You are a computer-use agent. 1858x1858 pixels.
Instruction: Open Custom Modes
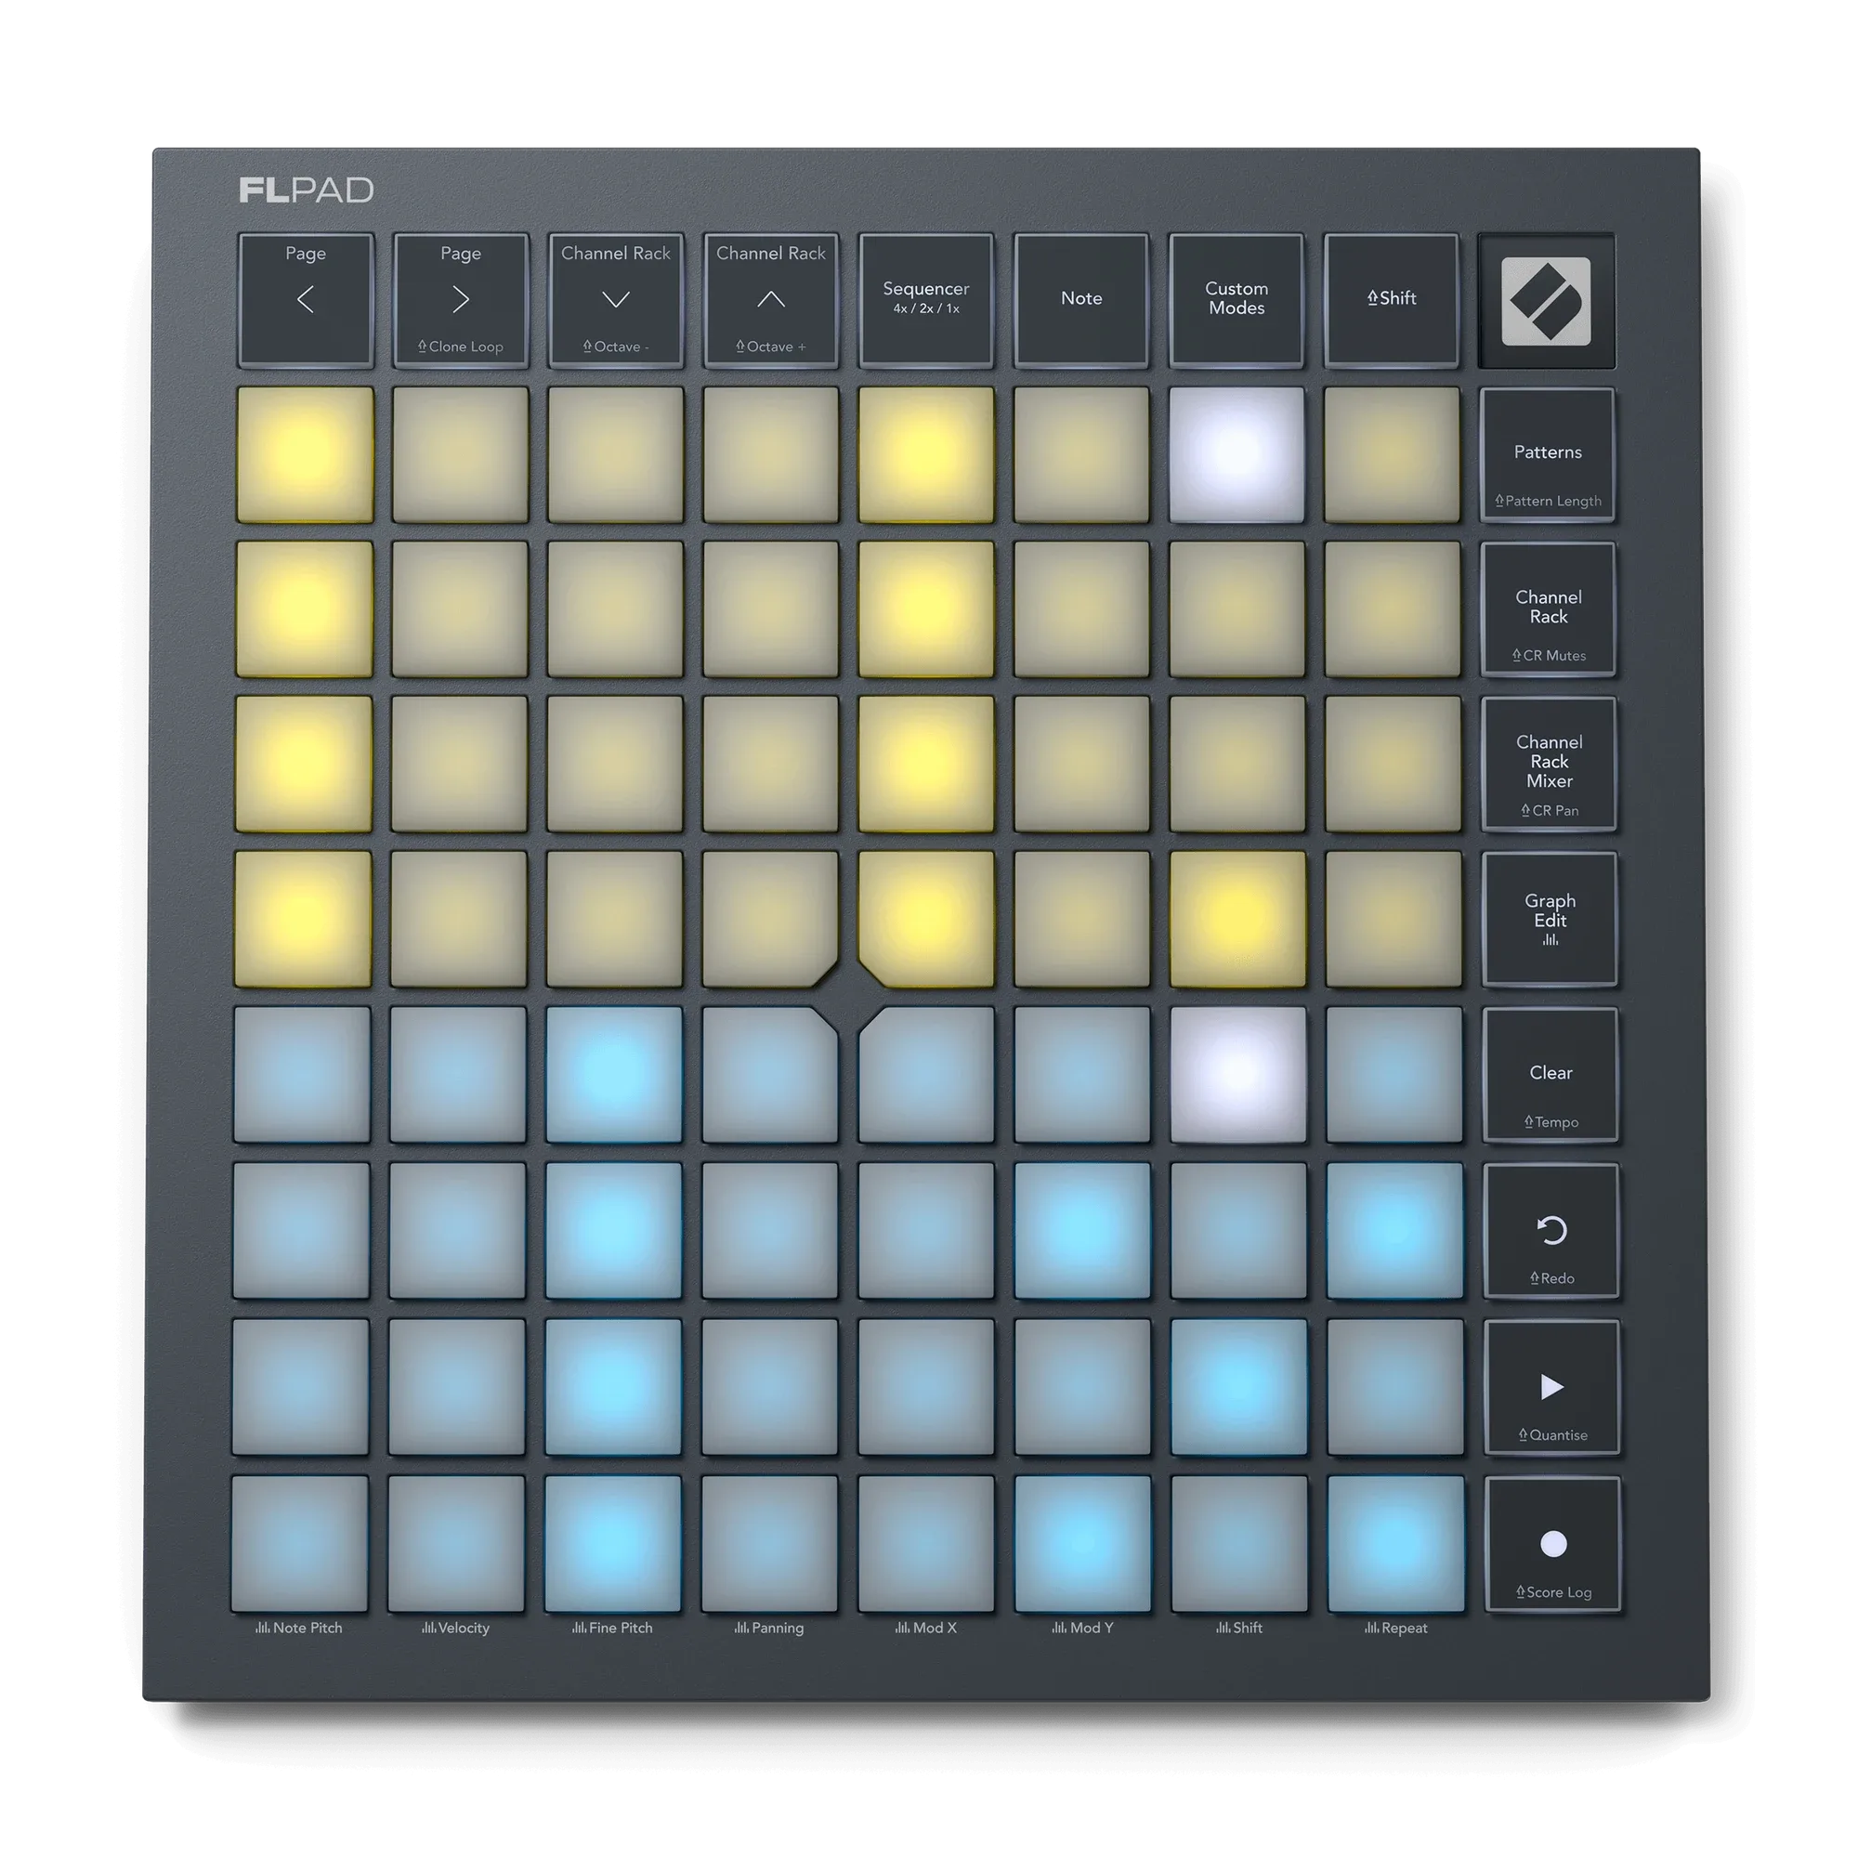(1236, 300)
